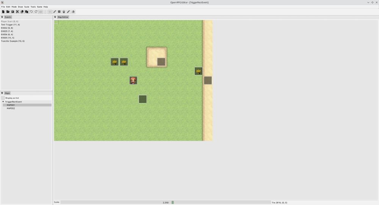This screenshot has width=379, height=205.
Task: Select the signpost event near sand road
Action: 199,71
